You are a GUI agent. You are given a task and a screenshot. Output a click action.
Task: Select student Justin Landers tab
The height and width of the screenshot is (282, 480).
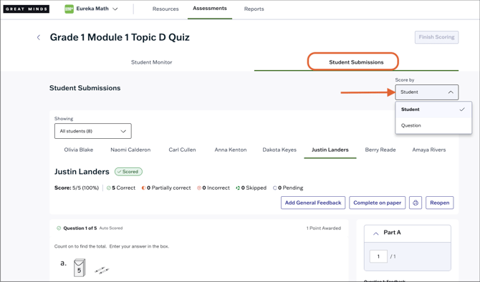(330, 150)
